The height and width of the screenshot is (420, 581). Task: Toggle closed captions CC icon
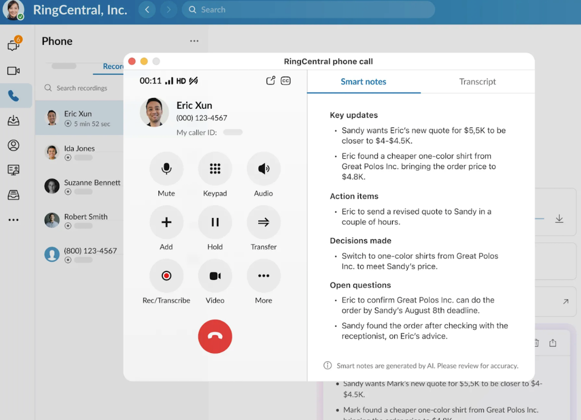pyautogui.click(x=285, y=80)
